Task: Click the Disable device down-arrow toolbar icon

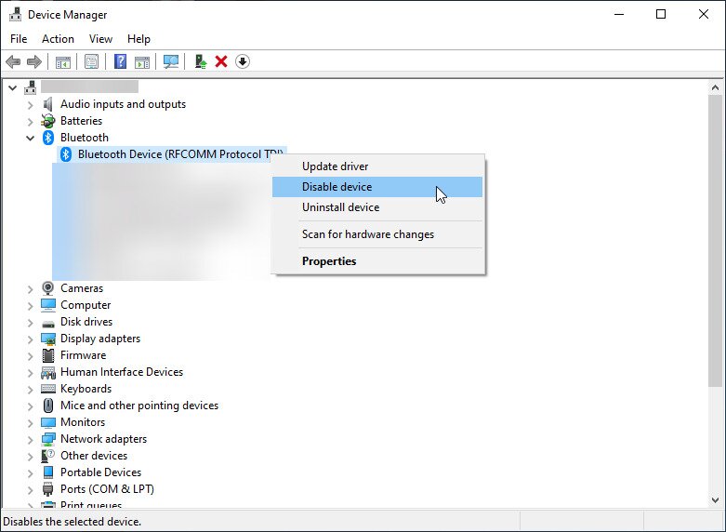Action: tap(243, 61)
